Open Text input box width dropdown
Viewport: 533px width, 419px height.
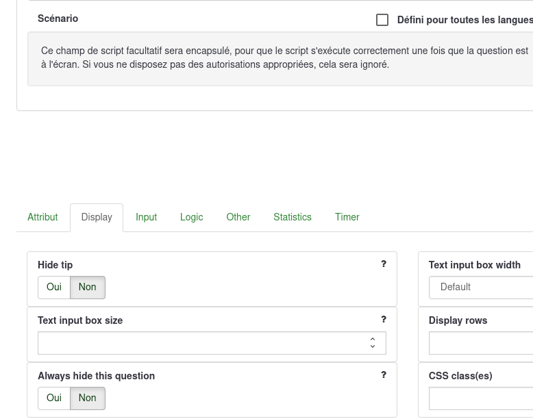pyautogui.click(x=481, y=288)
